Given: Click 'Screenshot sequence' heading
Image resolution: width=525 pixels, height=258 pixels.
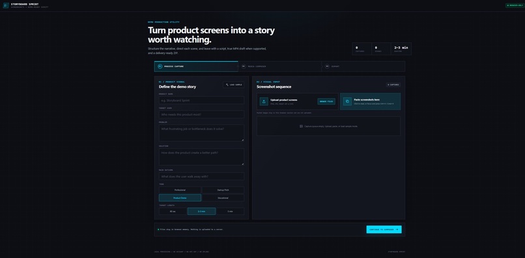Looking at the screenshot, I should tap(274, 87).
